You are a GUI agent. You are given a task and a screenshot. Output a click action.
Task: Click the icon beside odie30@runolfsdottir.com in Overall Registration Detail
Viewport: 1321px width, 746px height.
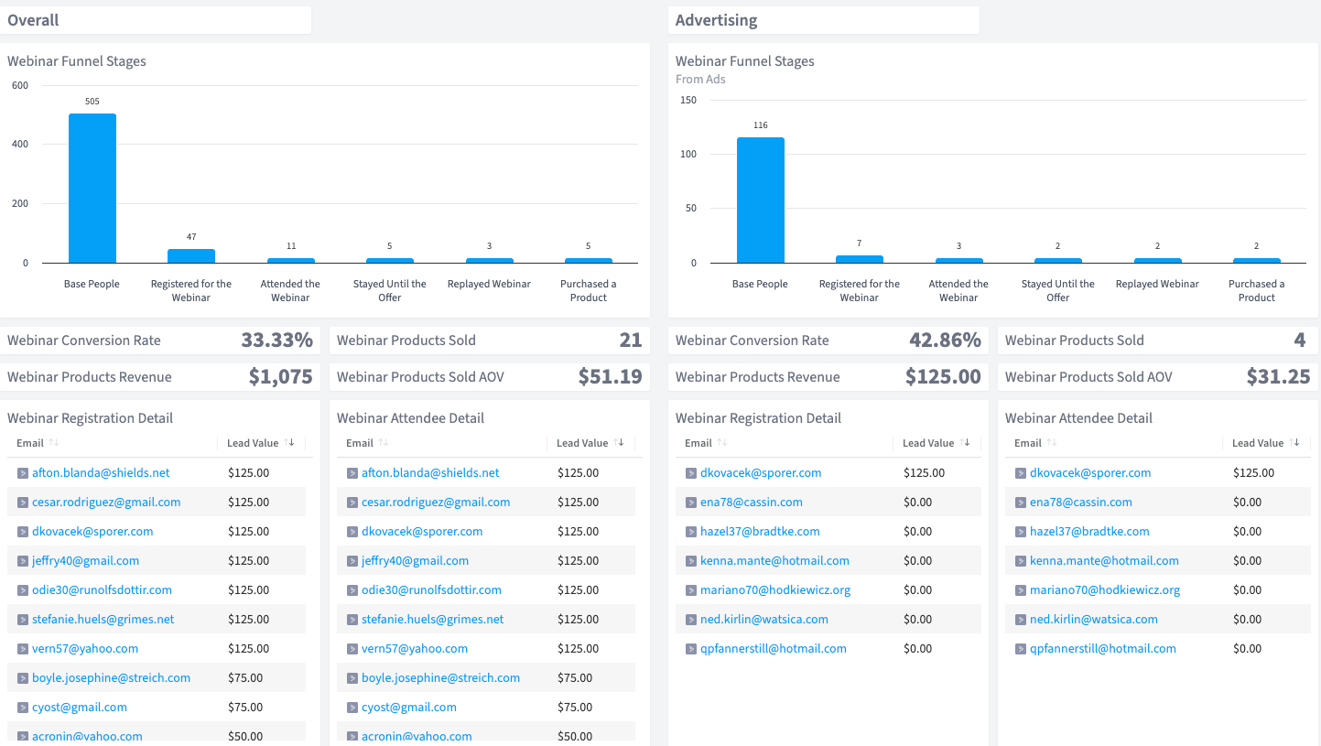click(23, 590)
